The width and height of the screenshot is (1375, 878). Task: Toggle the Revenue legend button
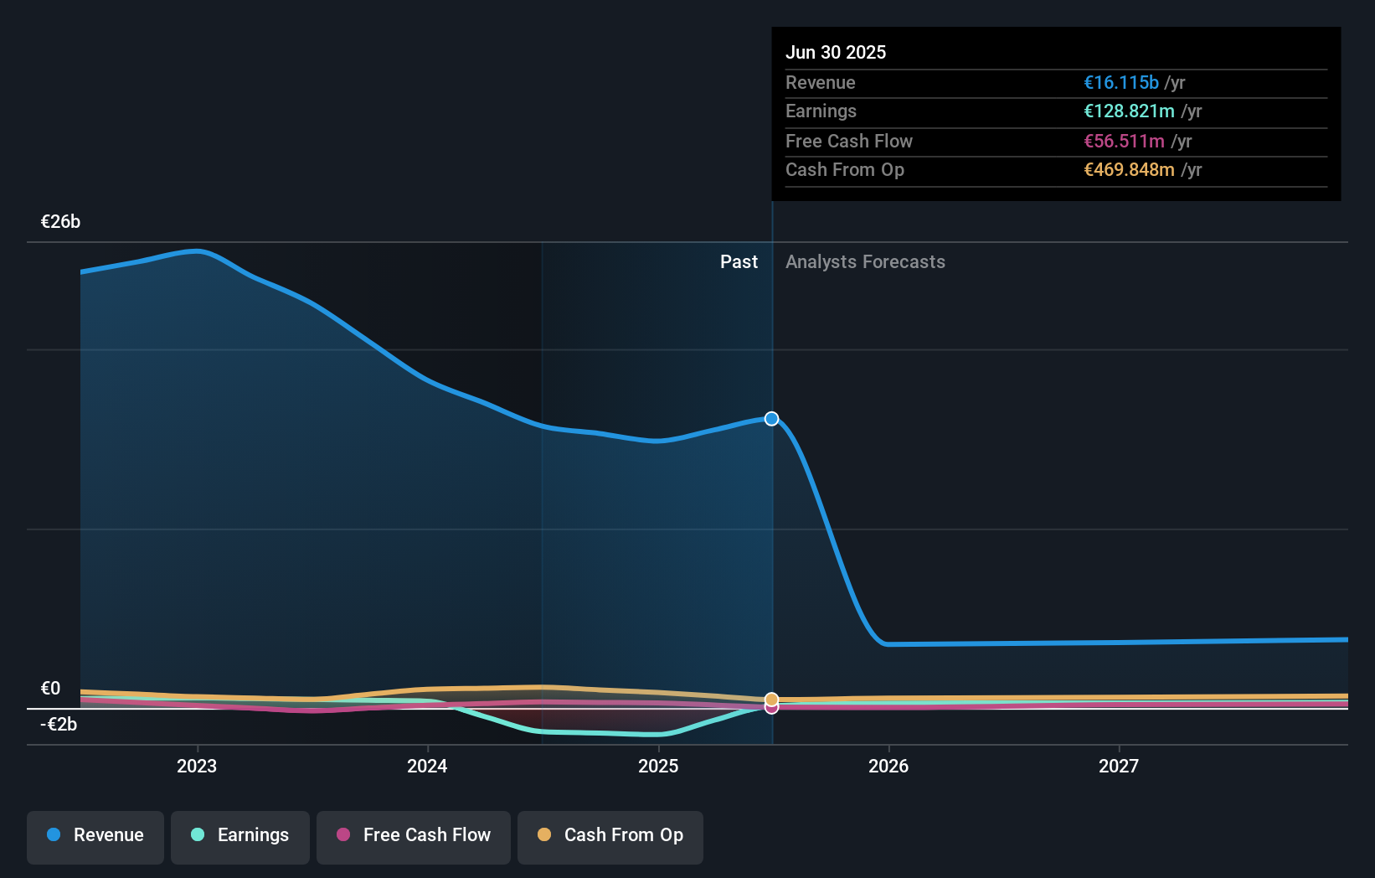click(95, 837)
